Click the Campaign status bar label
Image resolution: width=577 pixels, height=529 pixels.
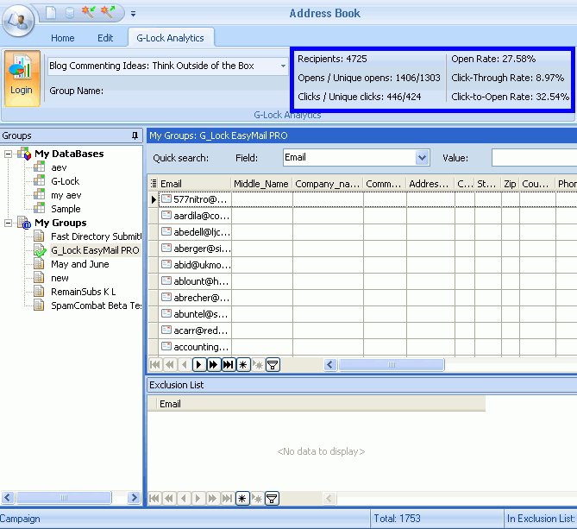click(x=20, y=519)
